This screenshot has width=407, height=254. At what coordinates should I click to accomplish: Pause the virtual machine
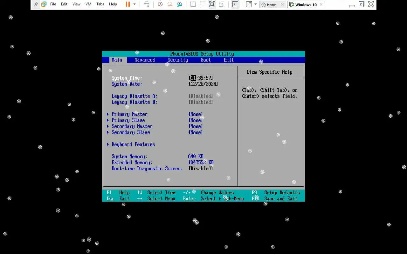[x=128, y=4]
